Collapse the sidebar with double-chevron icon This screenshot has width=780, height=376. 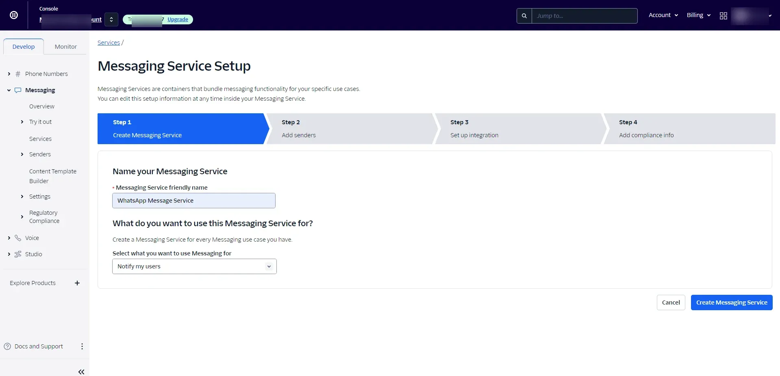81,372
